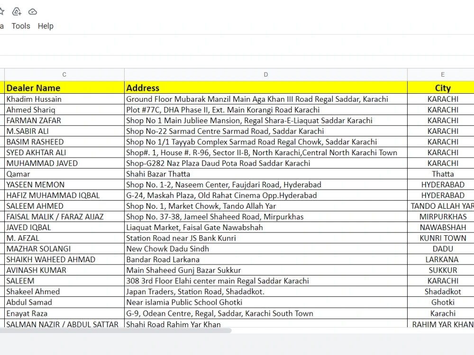Select the Address header cell
Screen dimensions: 474x355
click(266, 88)
